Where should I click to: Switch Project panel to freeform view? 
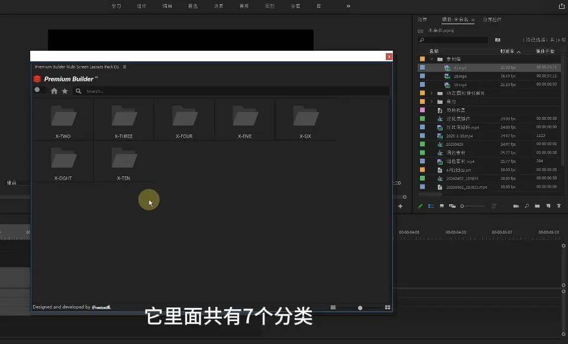(452, 206)
